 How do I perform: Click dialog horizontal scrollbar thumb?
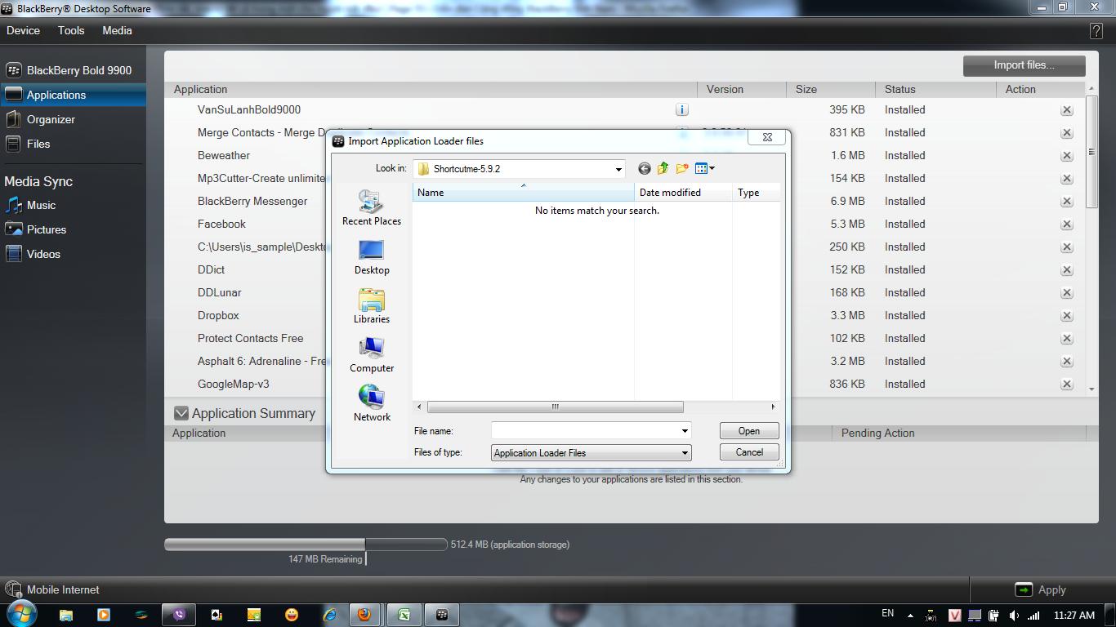coord(555,407)
